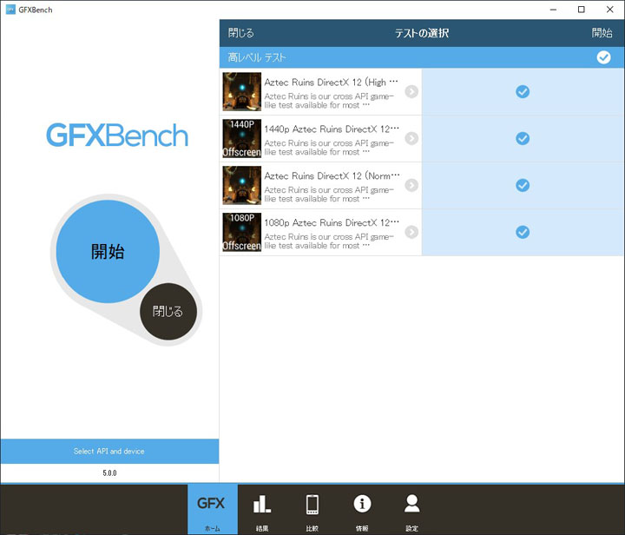Click the GFXBench logo on left panel
Image resolution: width=625 pixels, height=535 pixels.
coord(117,135)
